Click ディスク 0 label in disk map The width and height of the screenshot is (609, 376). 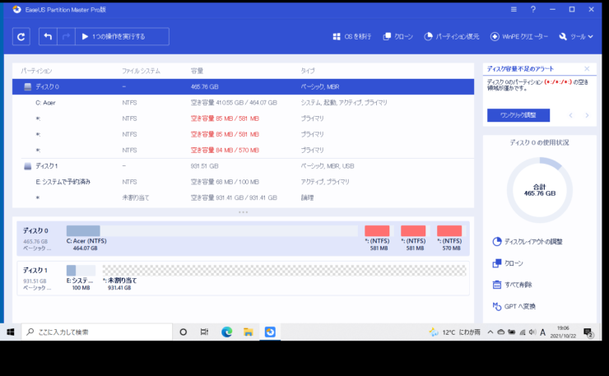(x=35, y=230)
